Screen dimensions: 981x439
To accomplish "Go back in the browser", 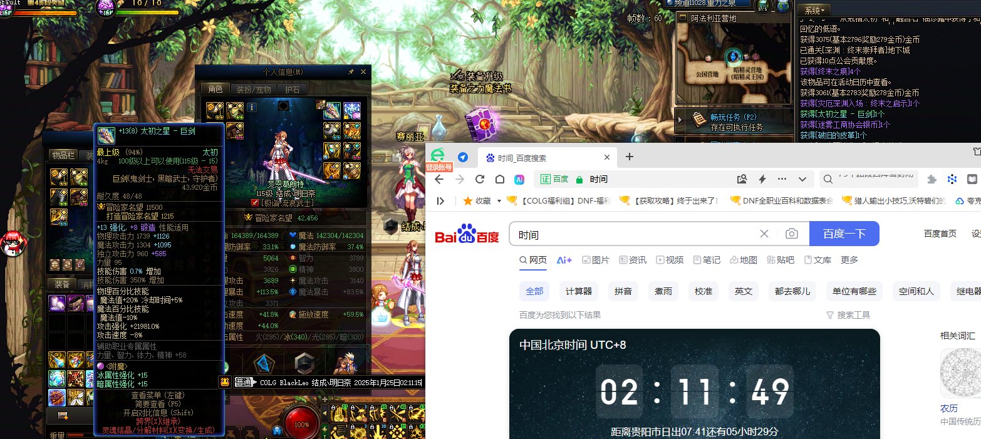I will 439,179.
